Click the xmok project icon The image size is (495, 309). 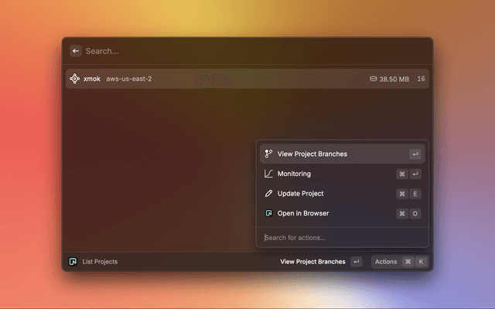(75, 79)
